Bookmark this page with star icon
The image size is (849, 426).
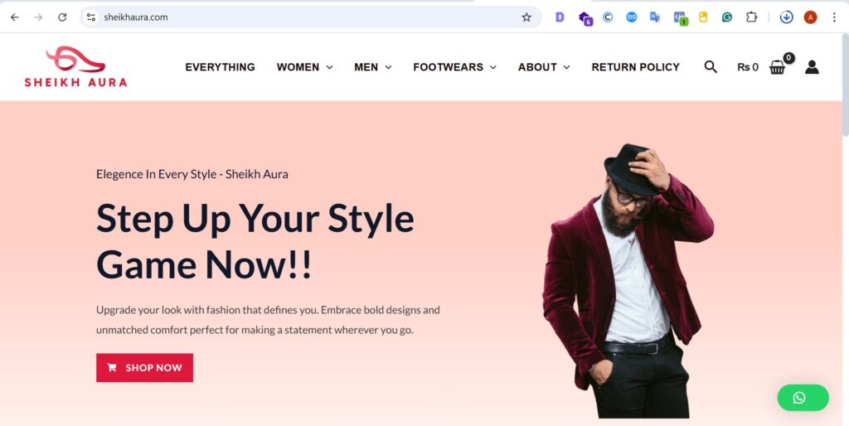pos(526,17)
